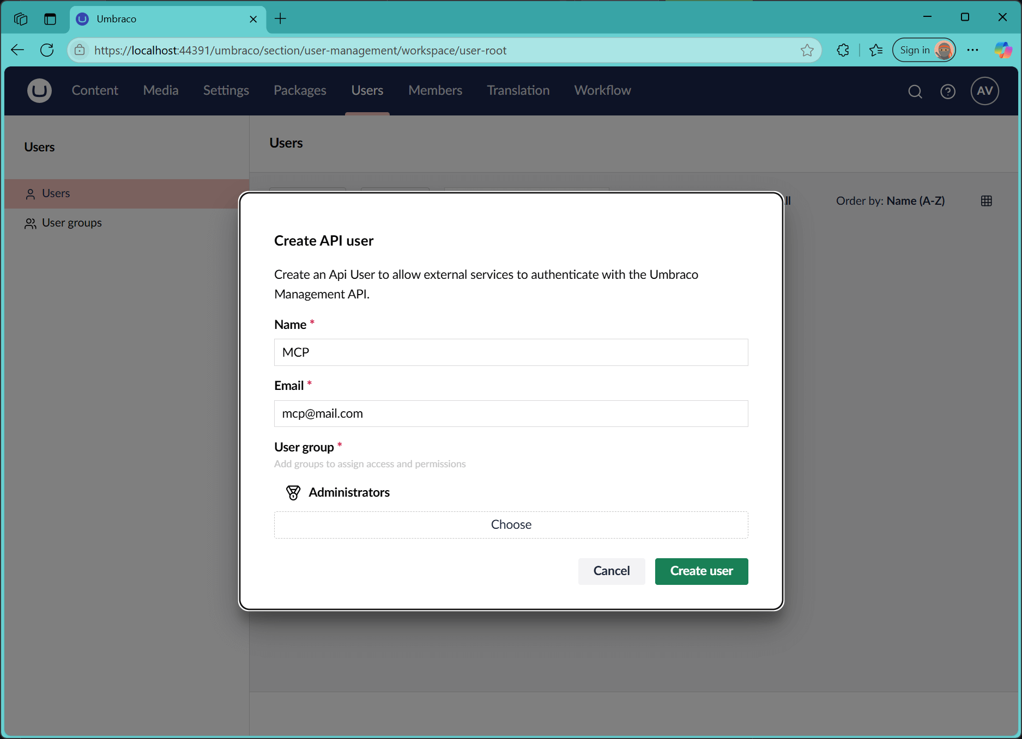Sign in to the browser profile

click(924, 50)
